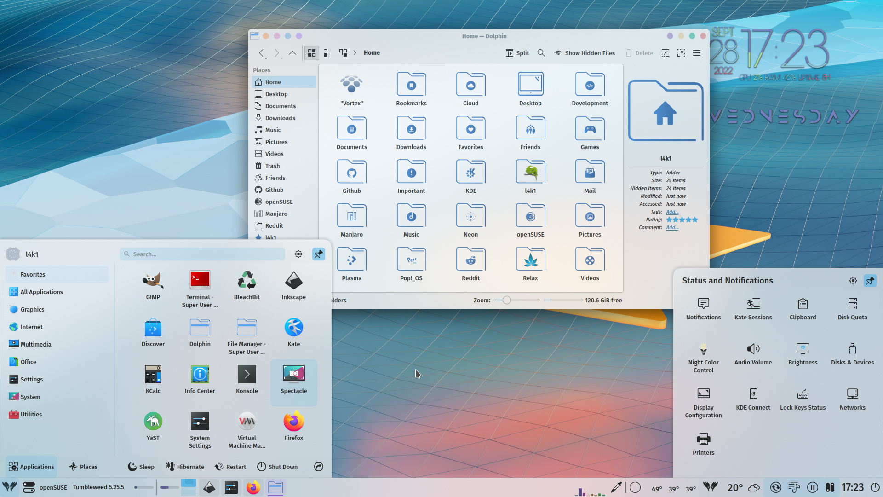Click inside the launcher search field
Viewport: 883px width, 497px height.
[202, 254]
